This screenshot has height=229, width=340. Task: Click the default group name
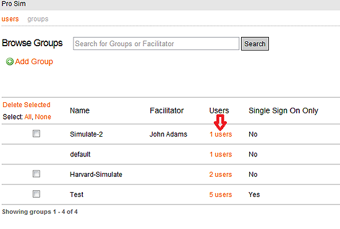80,155
